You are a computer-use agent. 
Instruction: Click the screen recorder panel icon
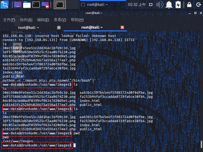coord(45,5)
